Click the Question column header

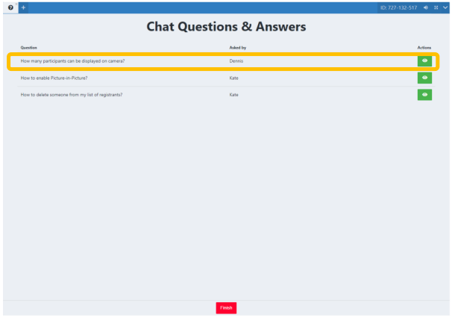click(x=29, y=48)
